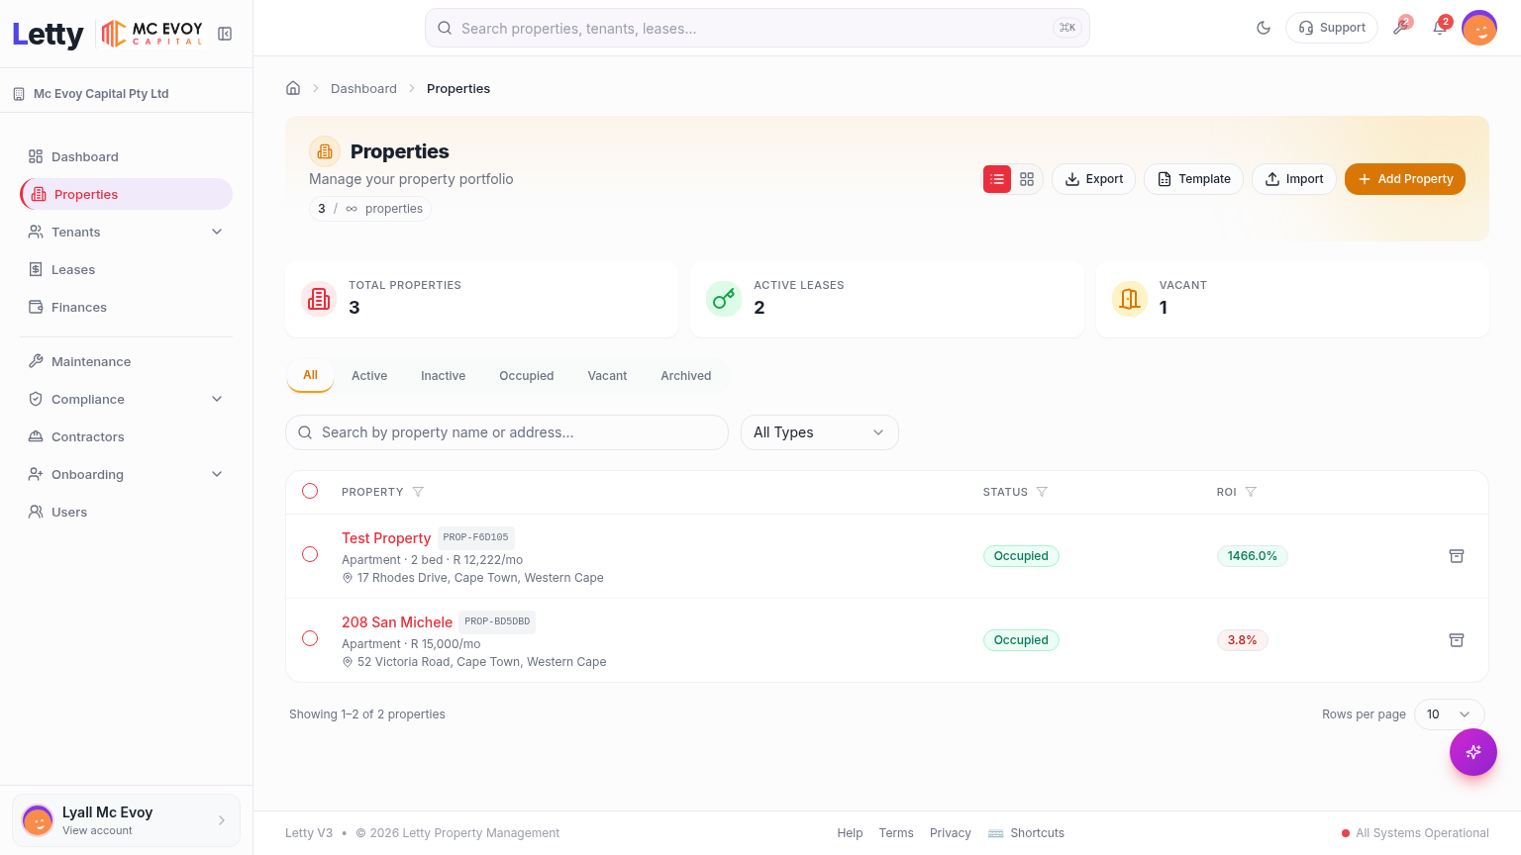The image size is (1521, 855).
Task: Contact Support from the header
Action: click(x=1332, y=28)
